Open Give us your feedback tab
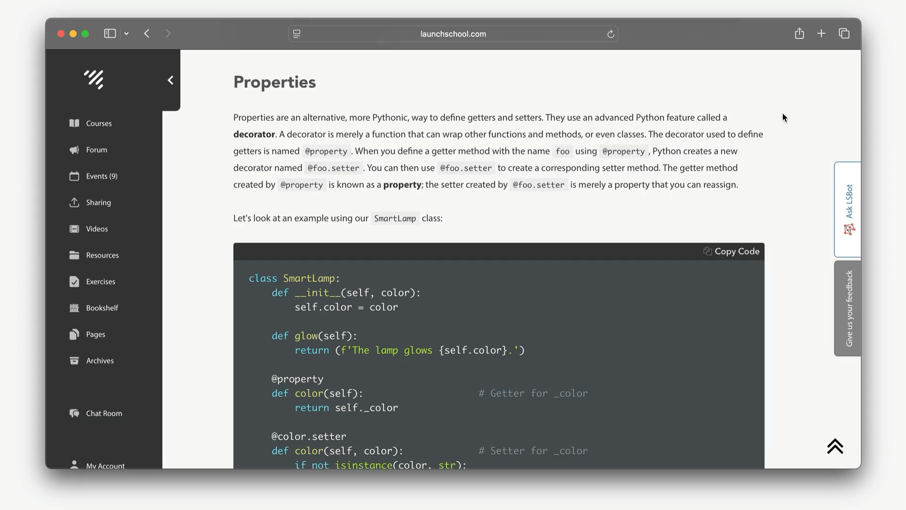The width and height of the screenshot is (906, 510). click(848, 308)
